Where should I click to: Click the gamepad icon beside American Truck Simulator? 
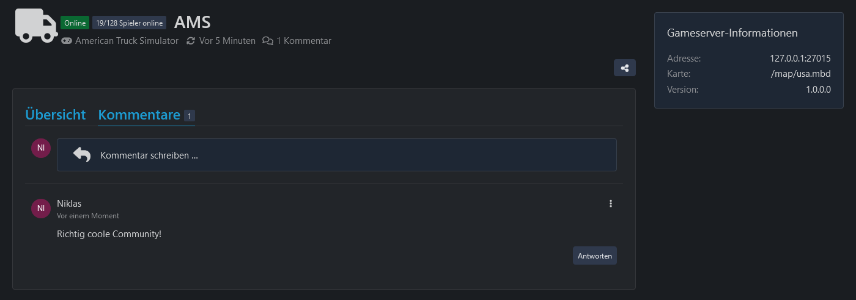tap(67, 41)
